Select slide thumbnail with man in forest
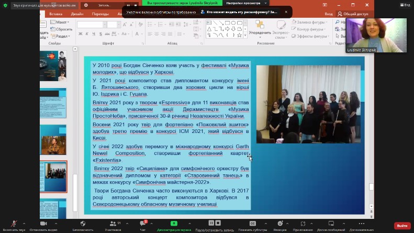414x233 pixels. [x=53, y=140]
